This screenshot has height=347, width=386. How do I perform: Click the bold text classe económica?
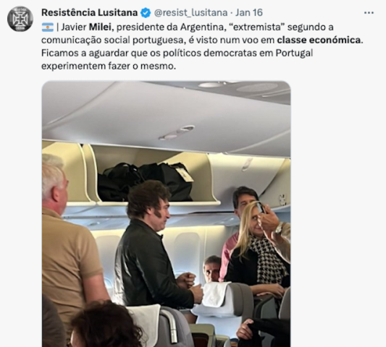[319, 40]
